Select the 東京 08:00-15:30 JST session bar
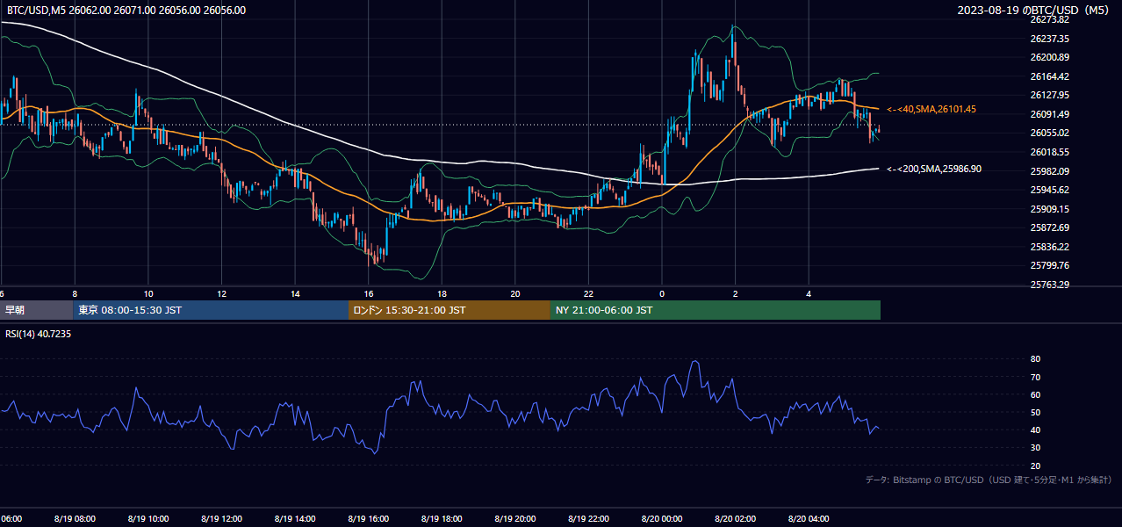 click(x=211, y=310)
